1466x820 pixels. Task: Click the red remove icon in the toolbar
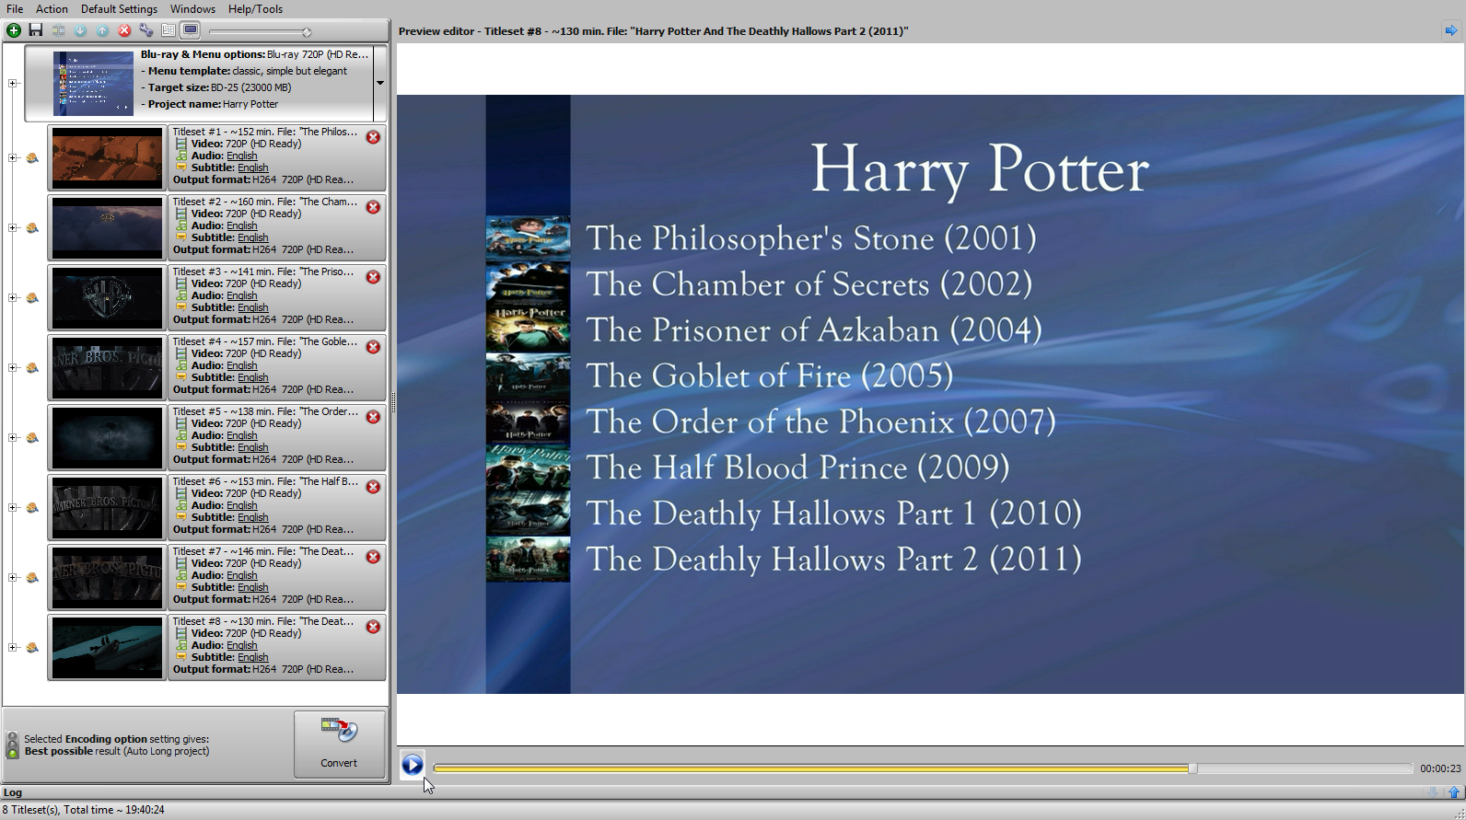[x=124, y=30]
